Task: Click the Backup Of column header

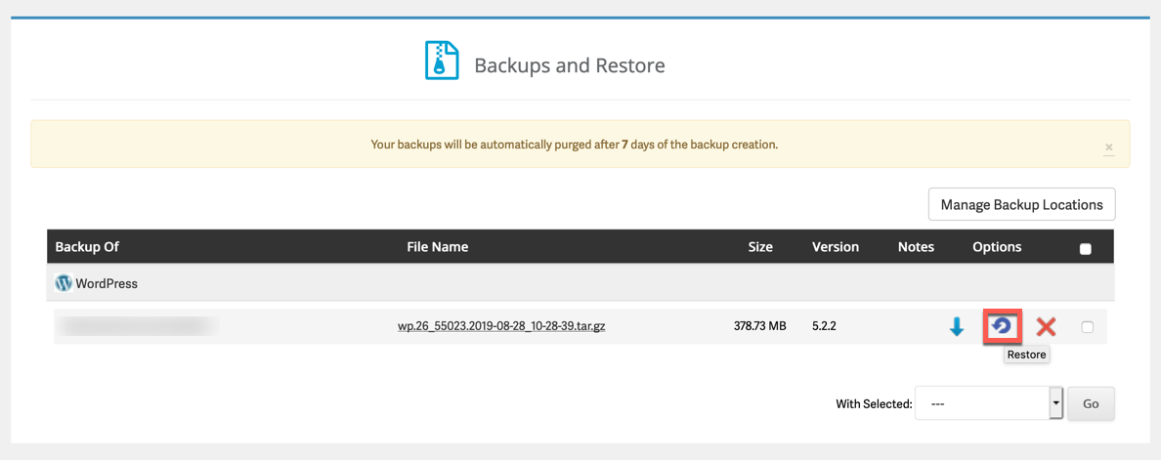Action: (x=87, y=247)
